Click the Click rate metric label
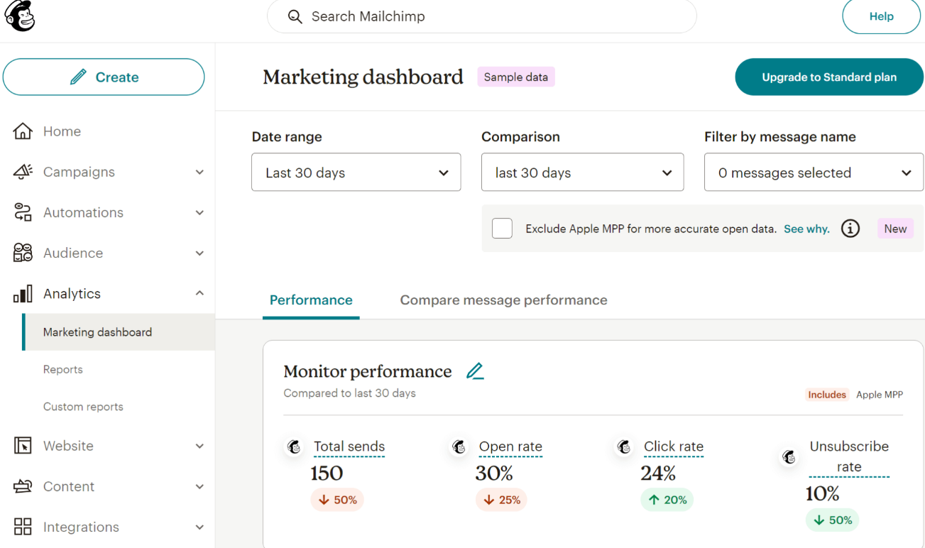This screenshot has width=925, height=548. click(x=674, y=446)
